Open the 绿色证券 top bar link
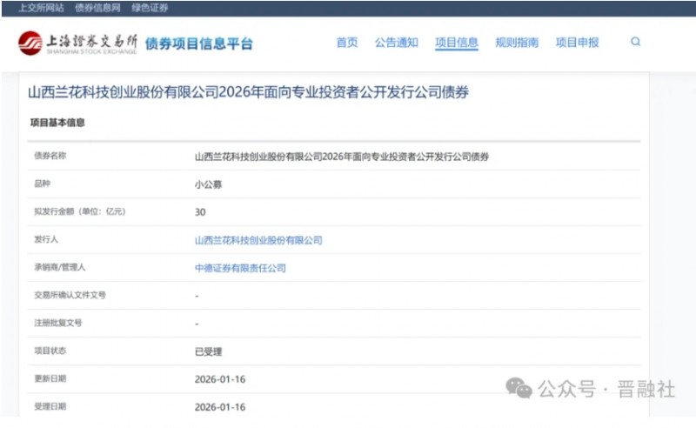Screen dimensions: 696x428 (x=150, y=8)
